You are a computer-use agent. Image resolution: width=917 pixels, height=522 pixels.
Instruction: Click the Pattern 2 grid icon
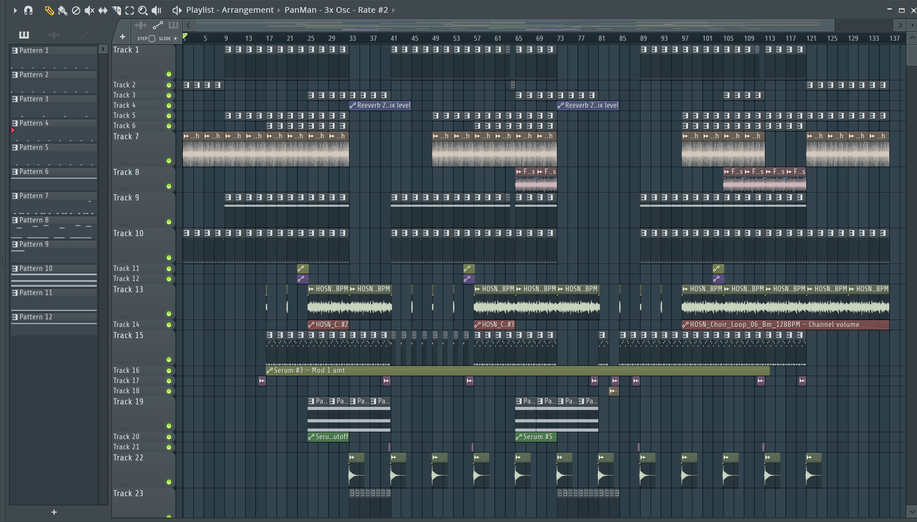15,75
